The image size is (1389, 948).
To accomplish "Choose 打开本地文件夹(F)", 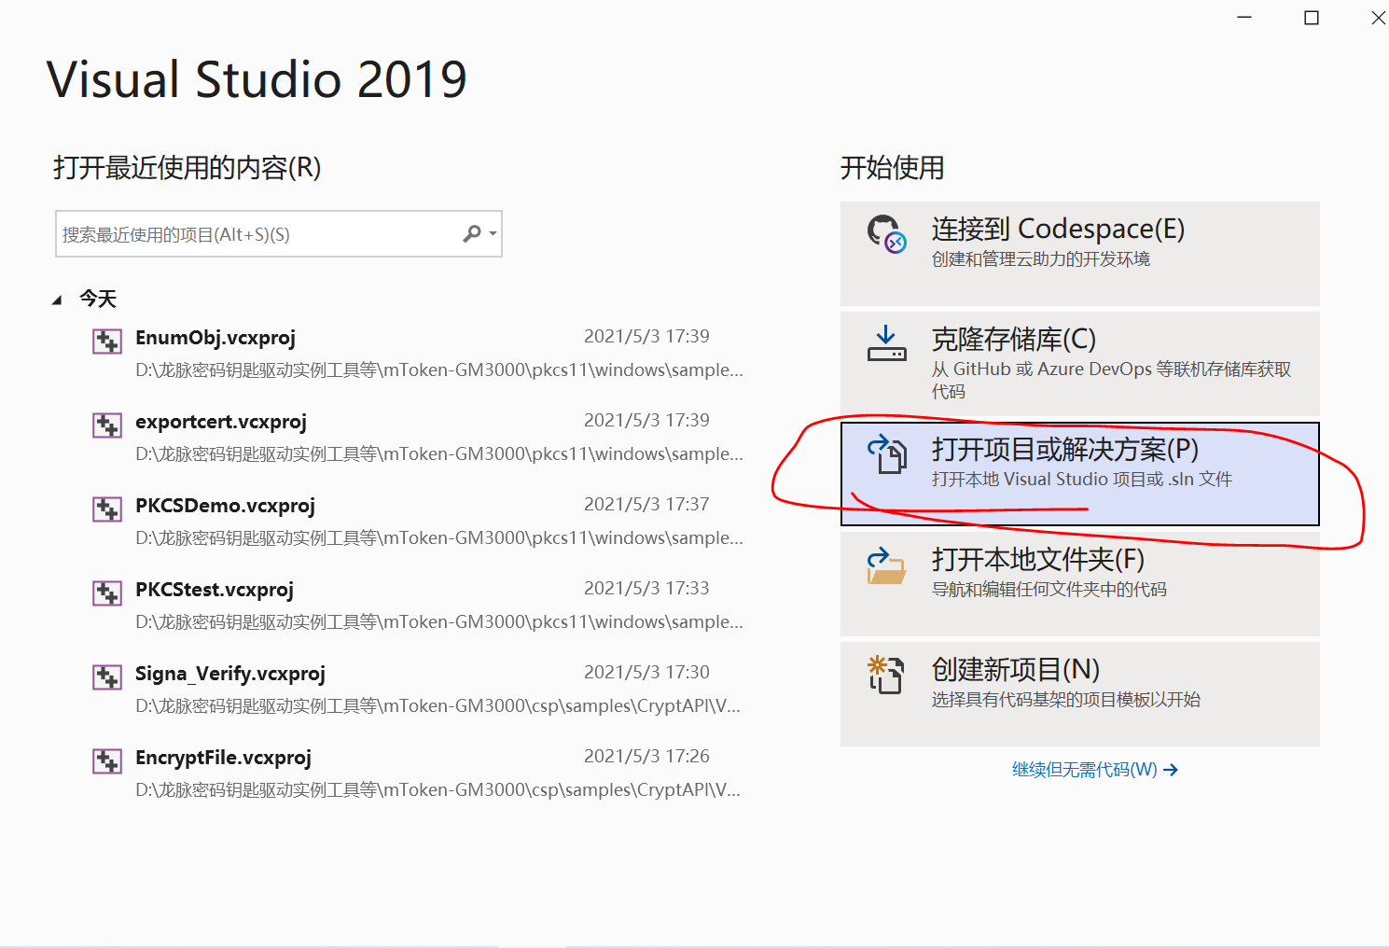I will [x=1080, y=584].
